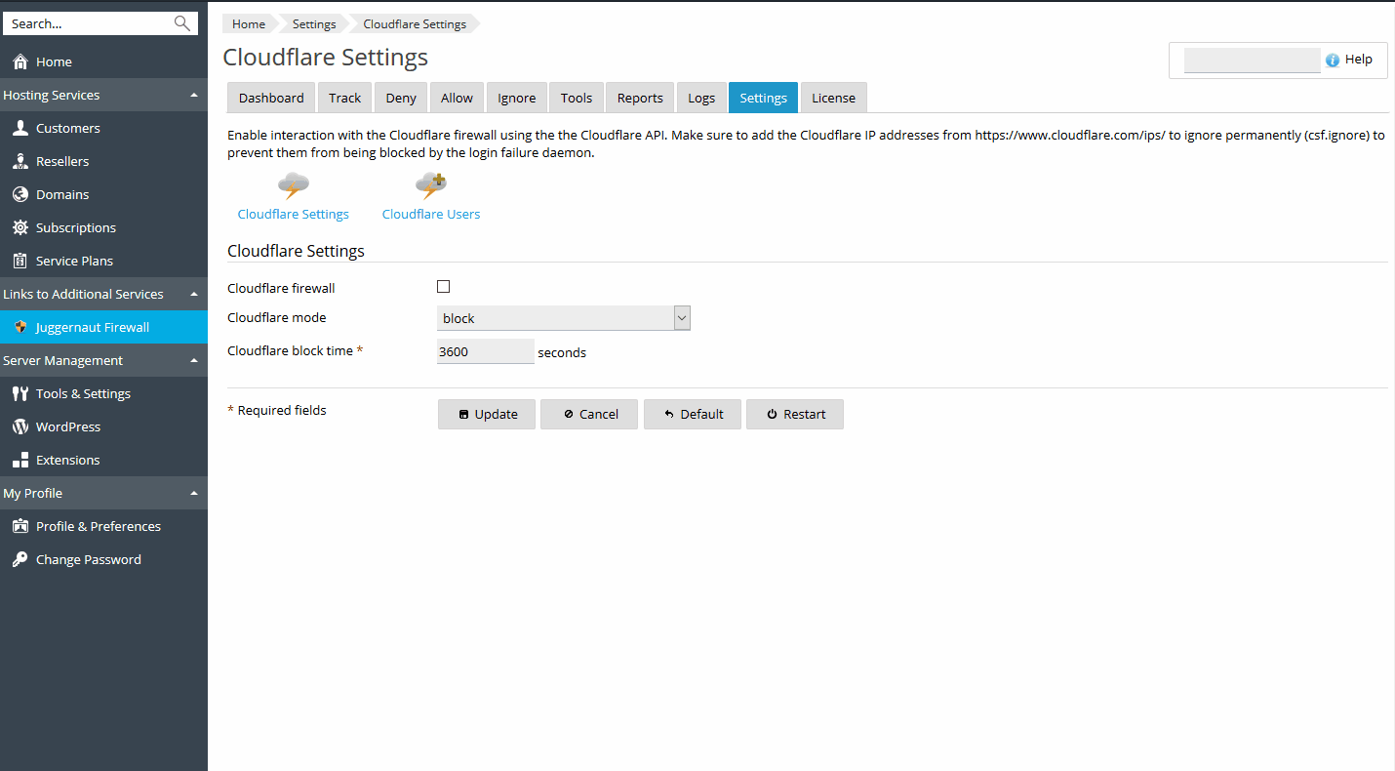Open WordPress in the sidebar

click(68, 426)
